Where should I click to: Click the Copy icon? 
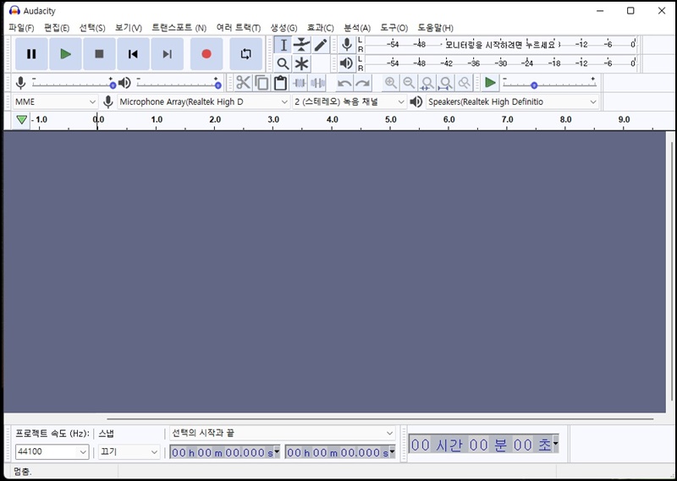pos(261,82)
